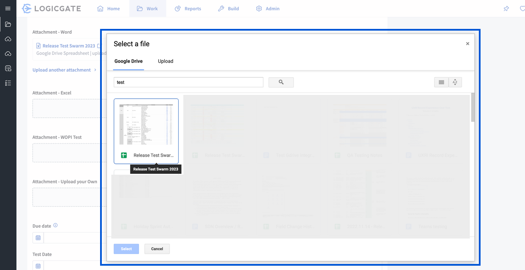Click 'Google Drive Spreadsheet' description text
The image size is (525, 270).
(x=63, y=53)
